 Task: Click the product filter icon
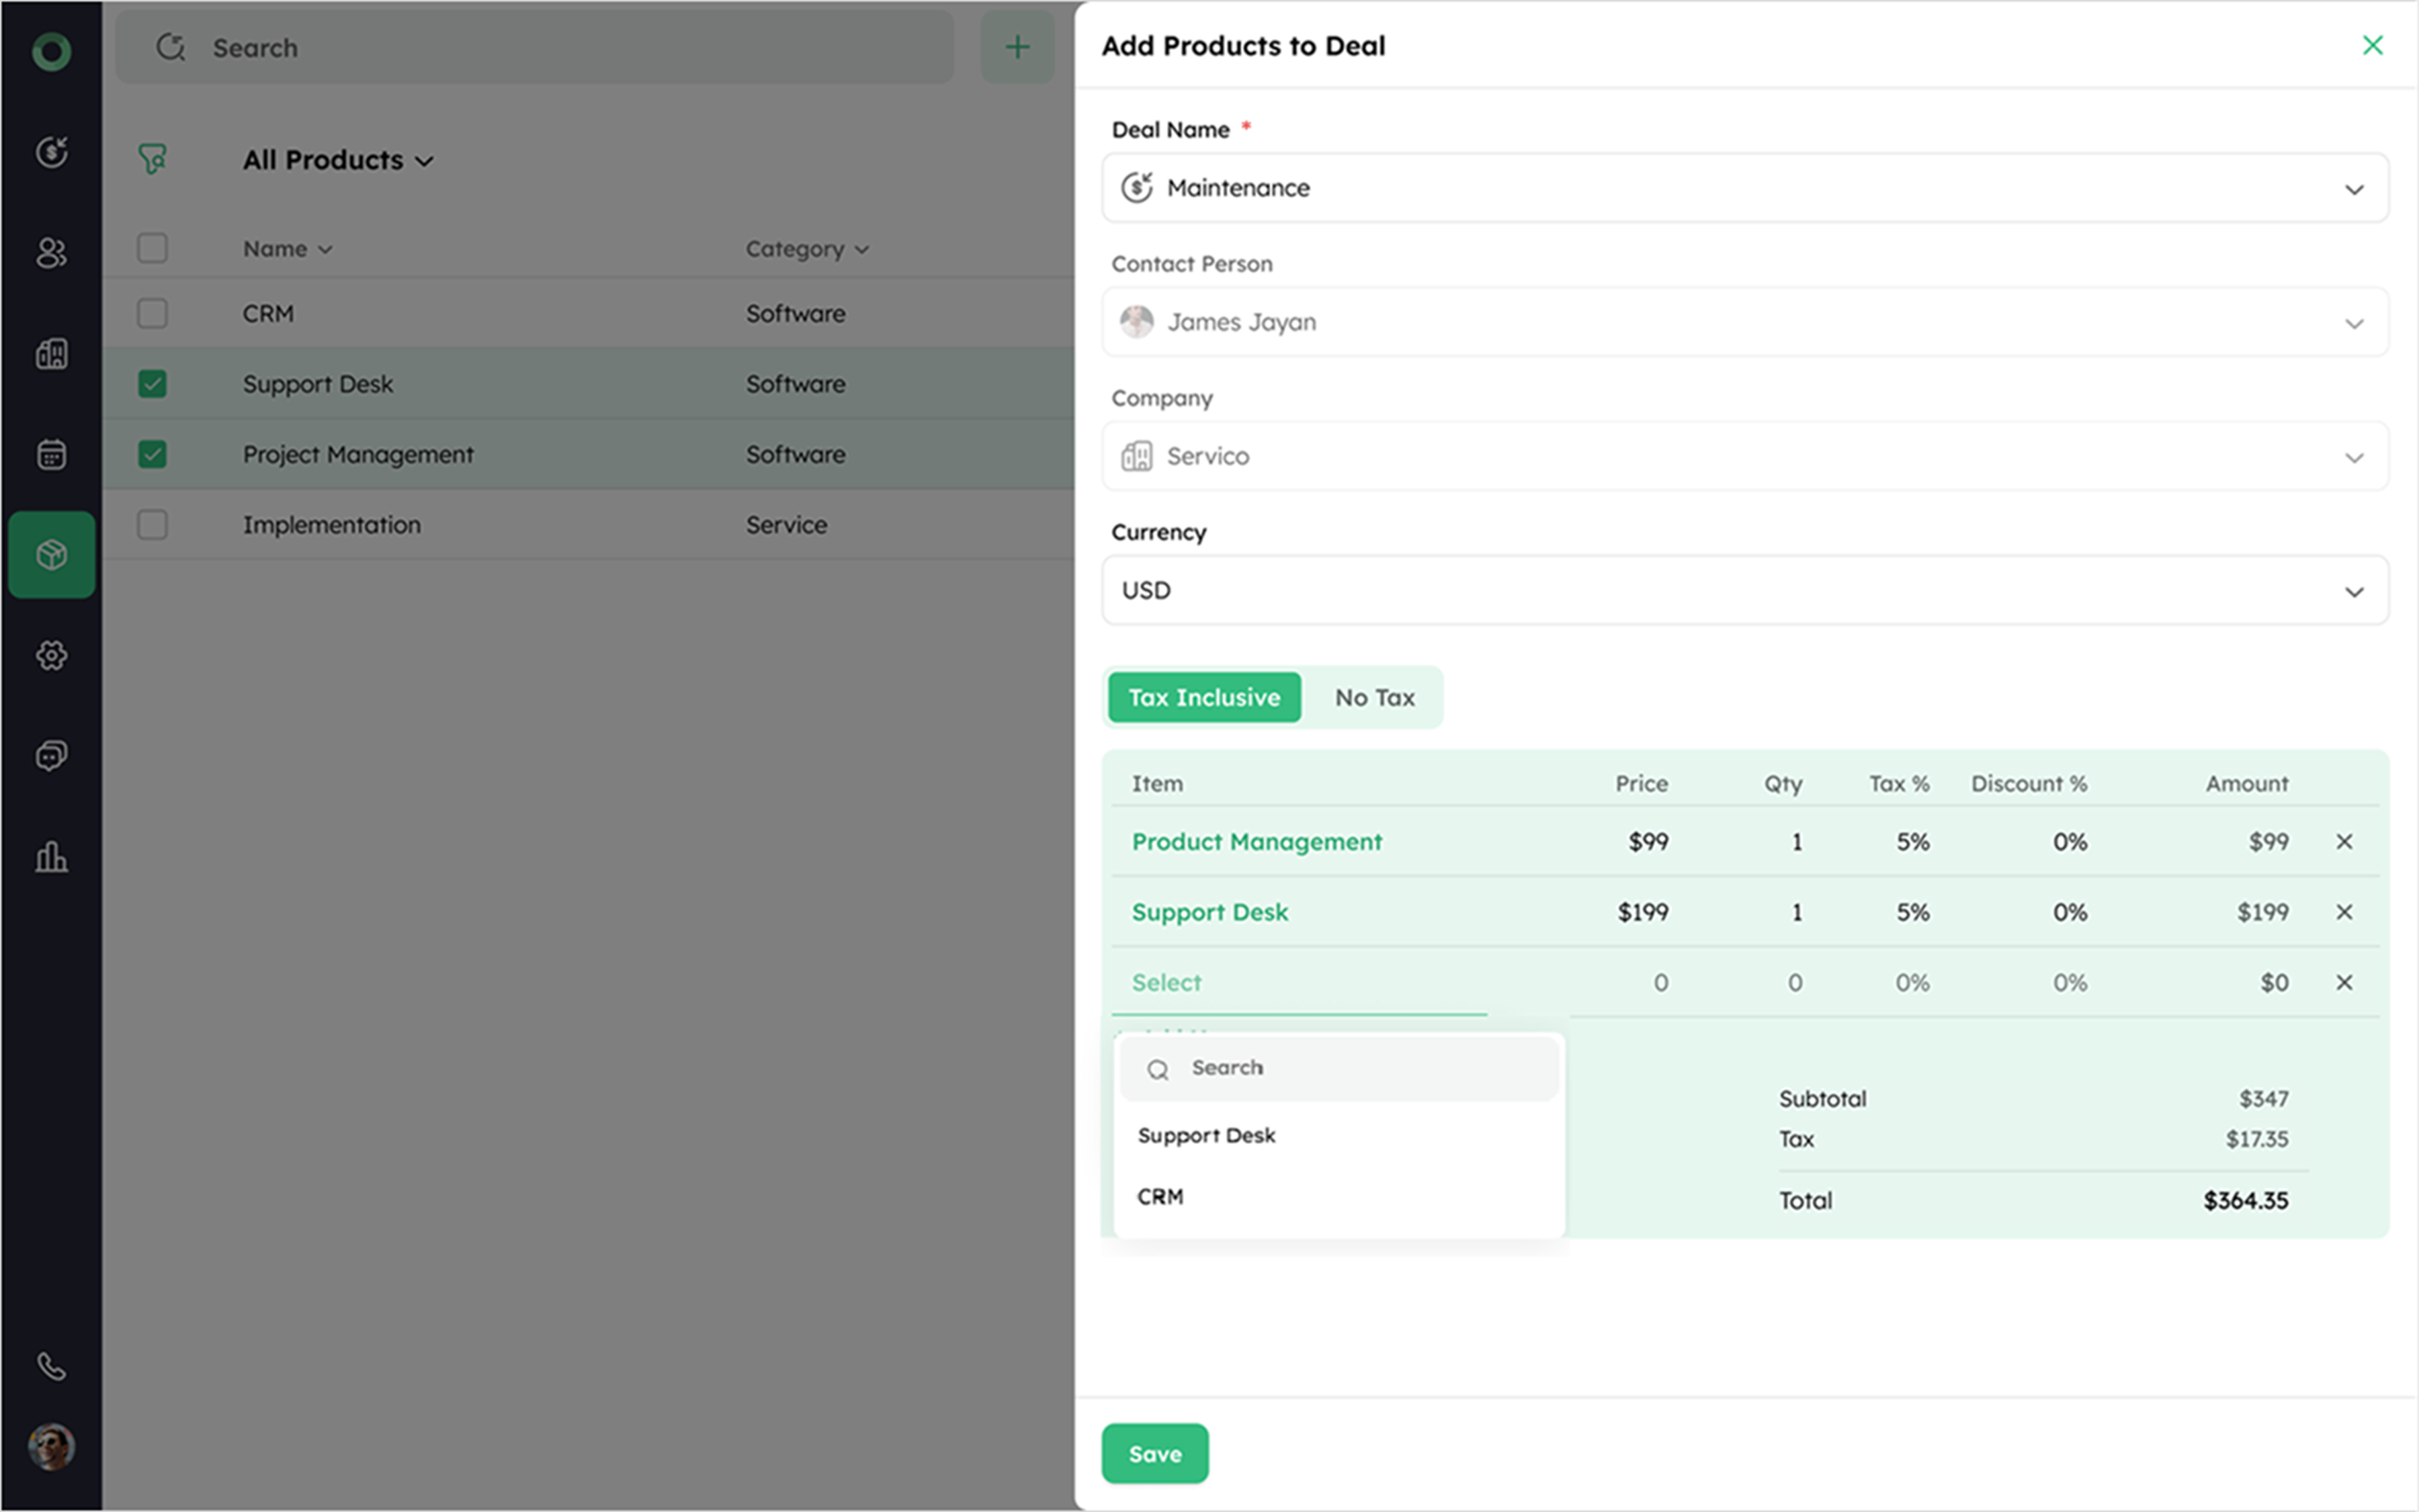152,159
